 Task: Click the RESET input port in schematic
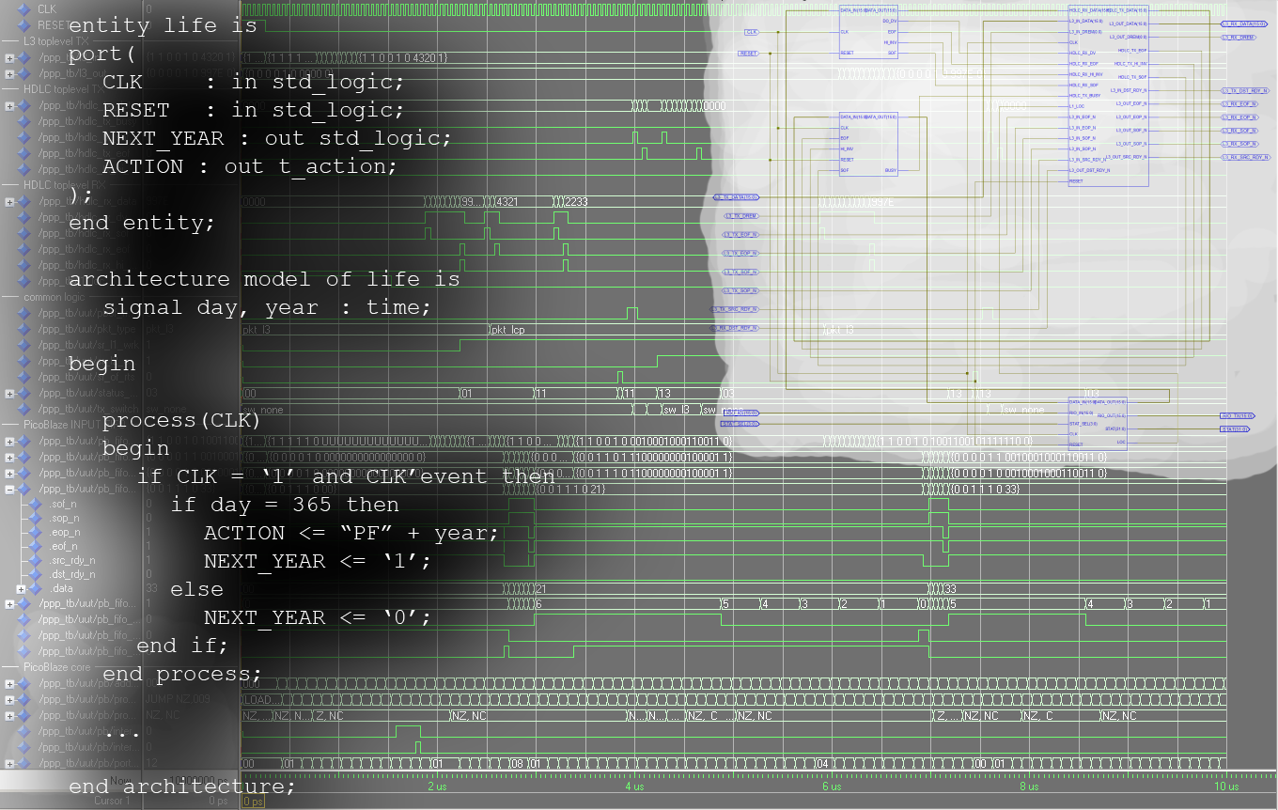tap(748, 54)
